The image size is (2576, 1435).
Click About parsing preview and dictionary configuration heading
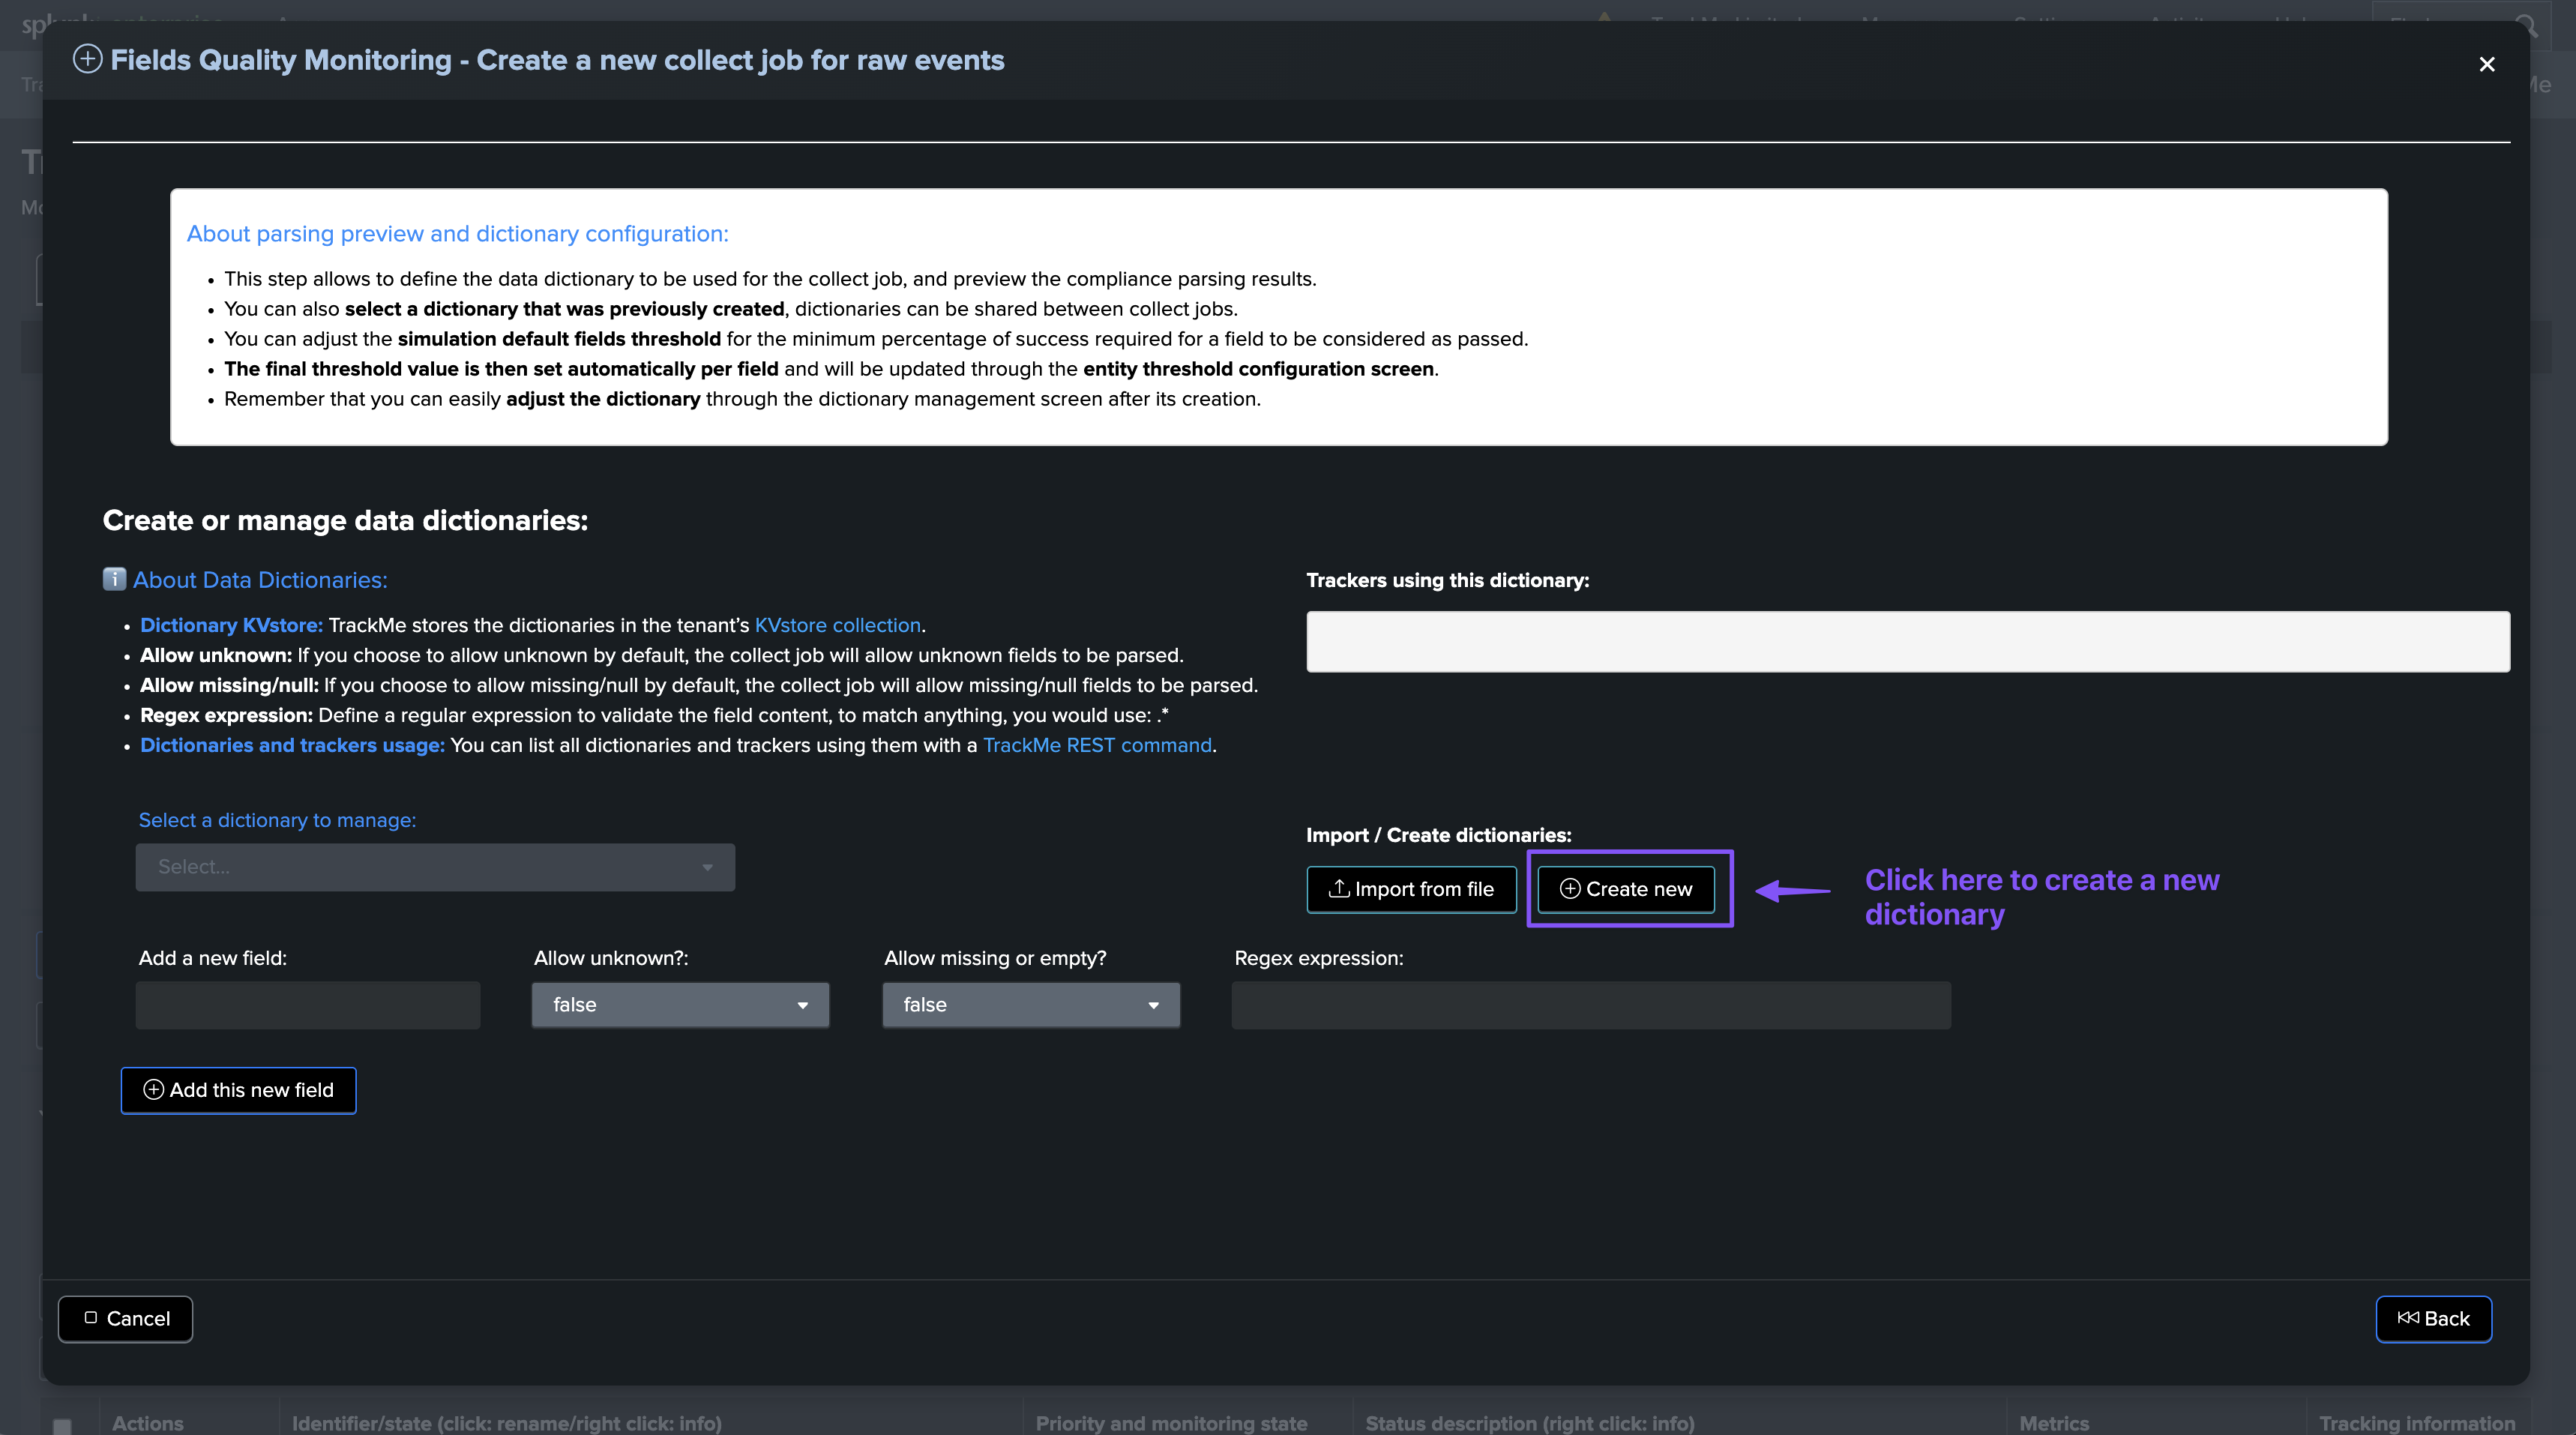coord(457,234)
